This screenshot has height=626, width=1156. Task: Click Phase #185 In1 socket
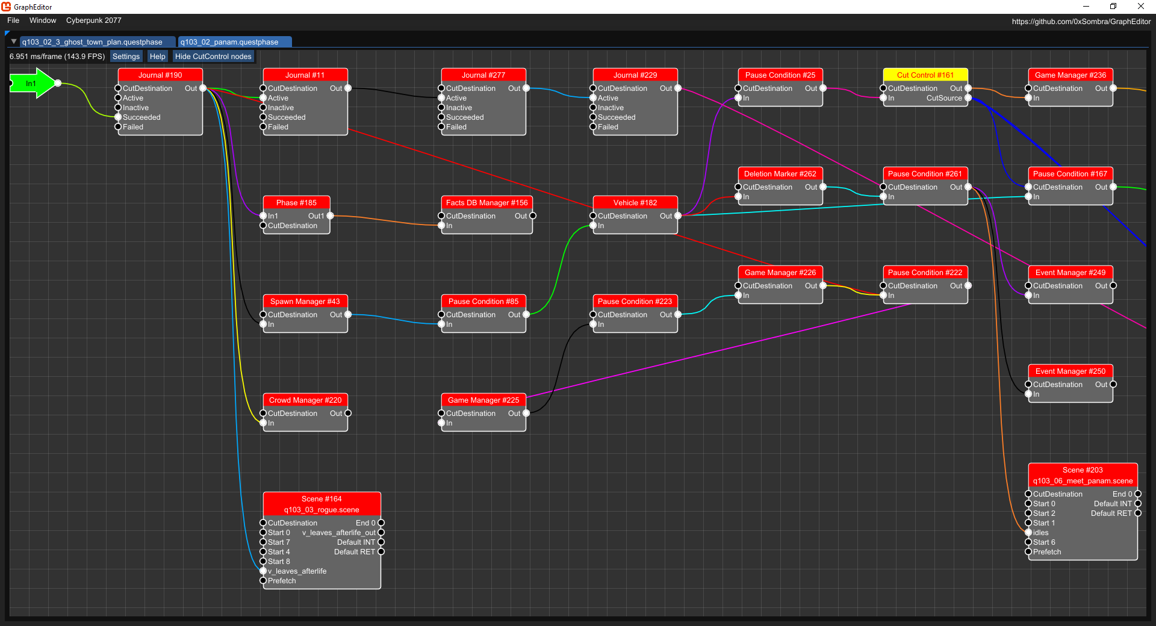point(263,216)
